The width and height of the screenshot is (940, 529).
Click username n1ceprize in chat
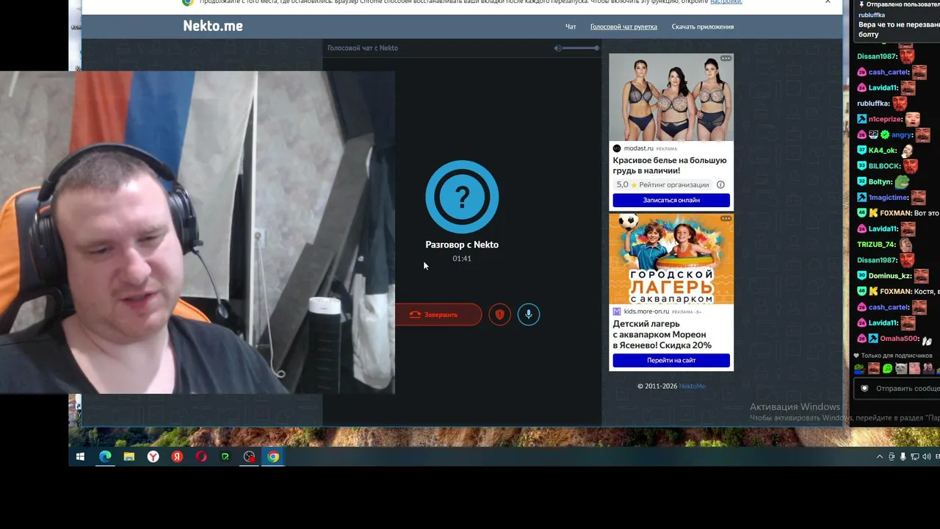pyautogui.click(x=886, y=119)
